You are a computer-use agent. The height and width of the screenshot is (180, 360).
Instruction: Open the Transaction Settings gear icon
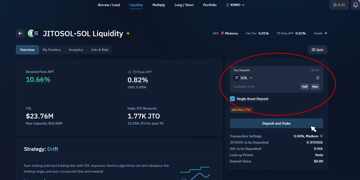point(321,136)
